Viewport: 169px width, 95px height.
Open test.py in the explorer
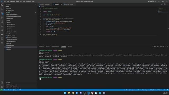pyautogui.click(x=21, y=49)
